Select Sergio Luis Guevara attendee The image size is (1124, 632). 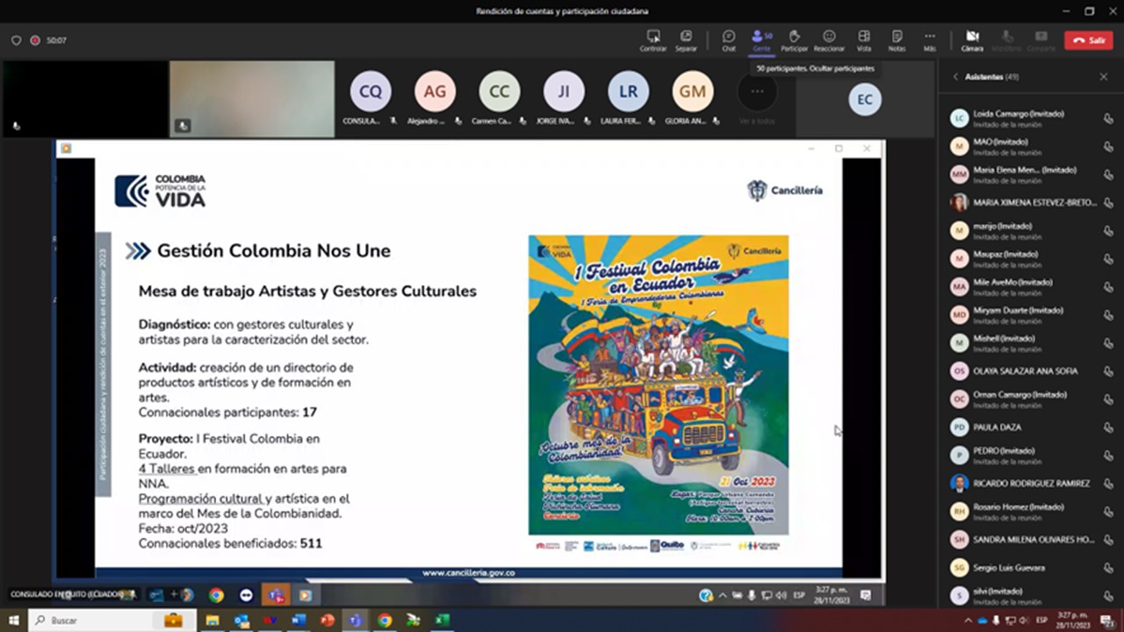[x=1031, y=567]
